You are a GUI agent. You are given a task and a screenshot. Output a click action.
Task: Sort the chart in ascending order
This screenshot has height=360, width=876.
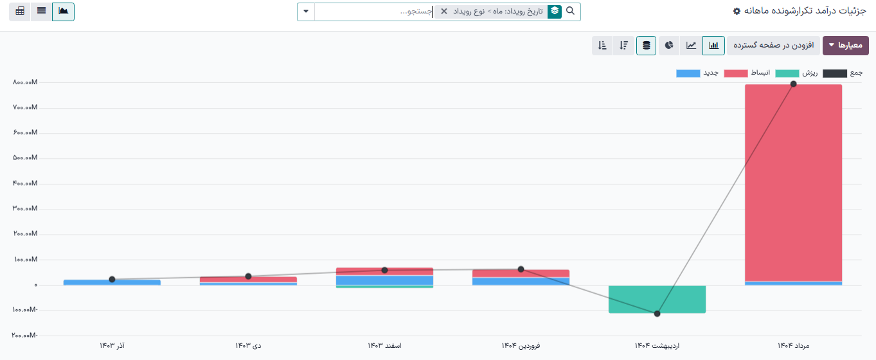pos(602,46)
